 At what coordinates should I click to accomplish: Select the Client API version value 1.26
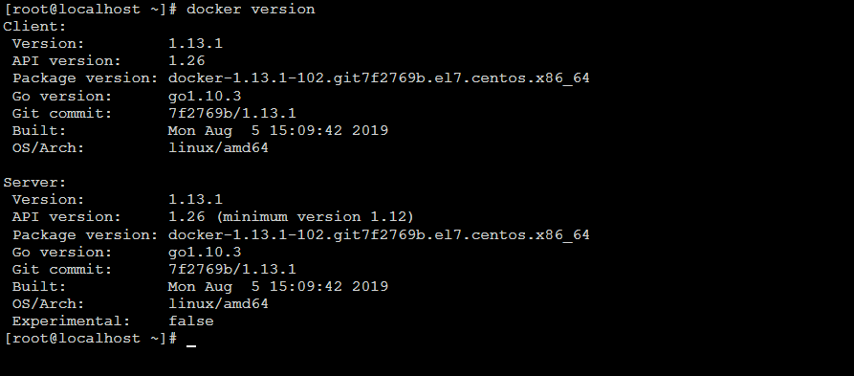point(186,61)
